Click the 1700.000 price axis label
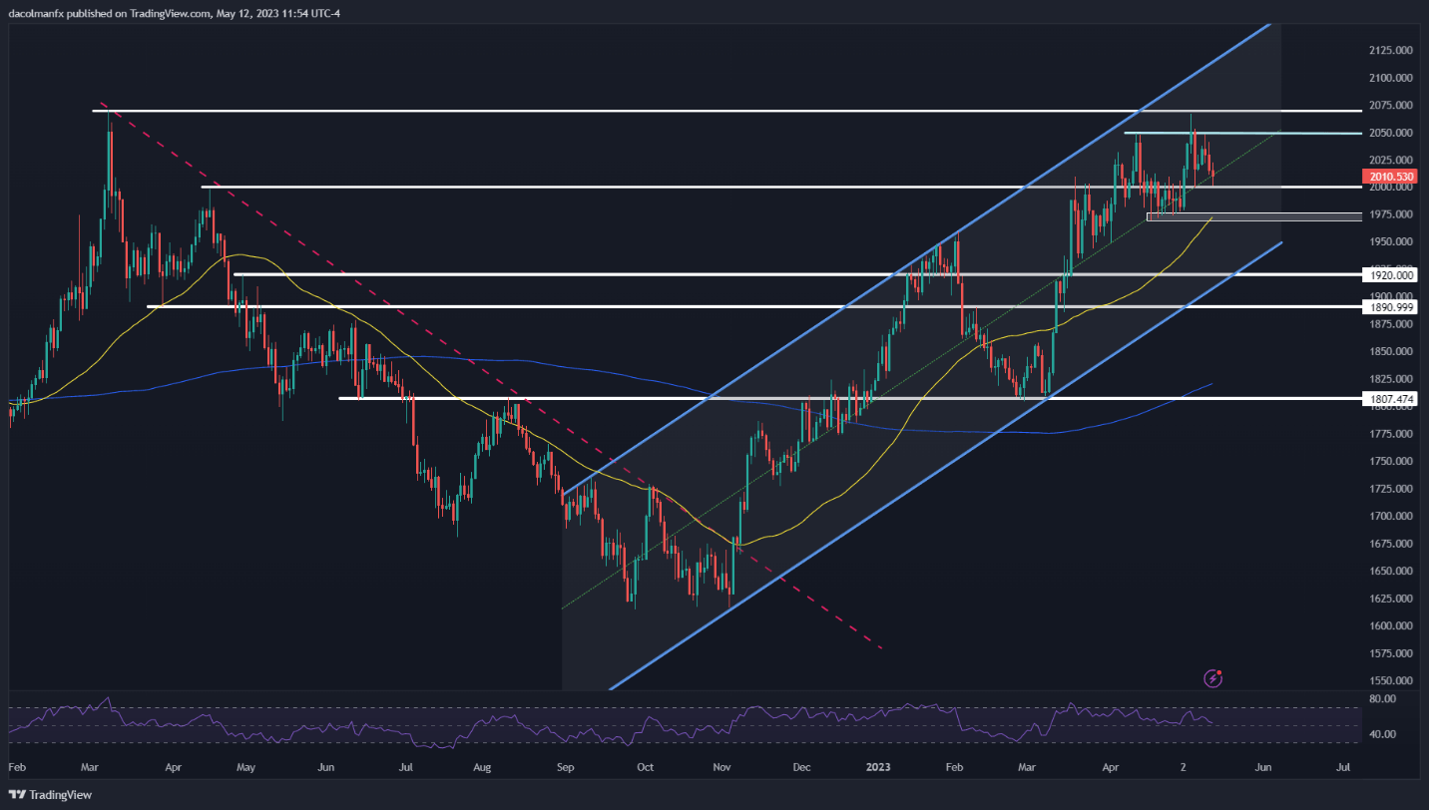Image resolution: width=1429 pixels, height=810 pixels. [x=1393, y=517]
